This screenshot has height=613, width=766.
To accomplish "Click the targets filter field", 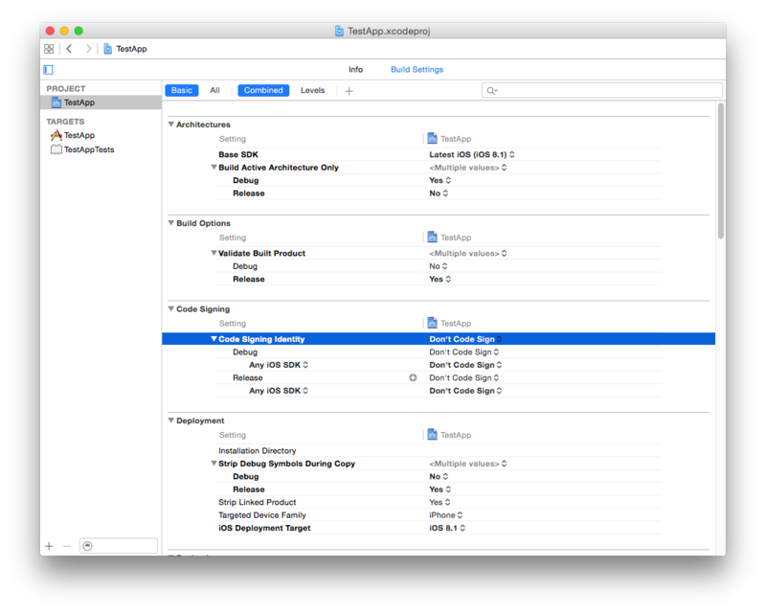I will click(x=119, y=546).
